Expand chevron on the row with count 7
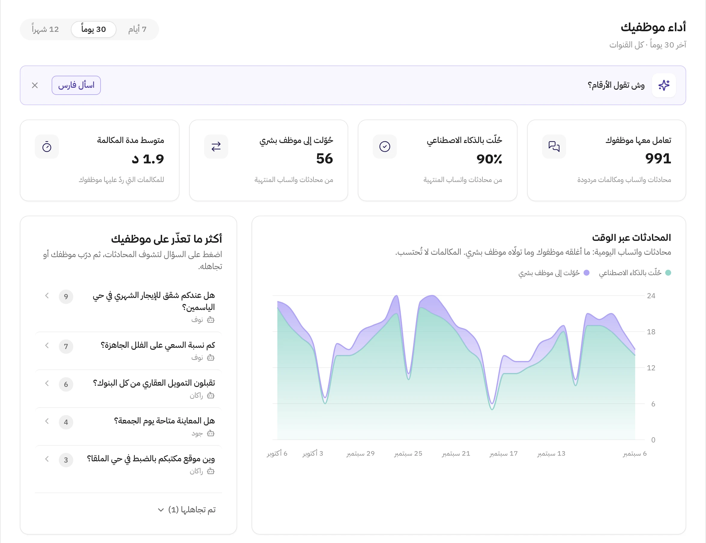Image resolution: width=706 pixels, height=543 pixels. point(47,345)
